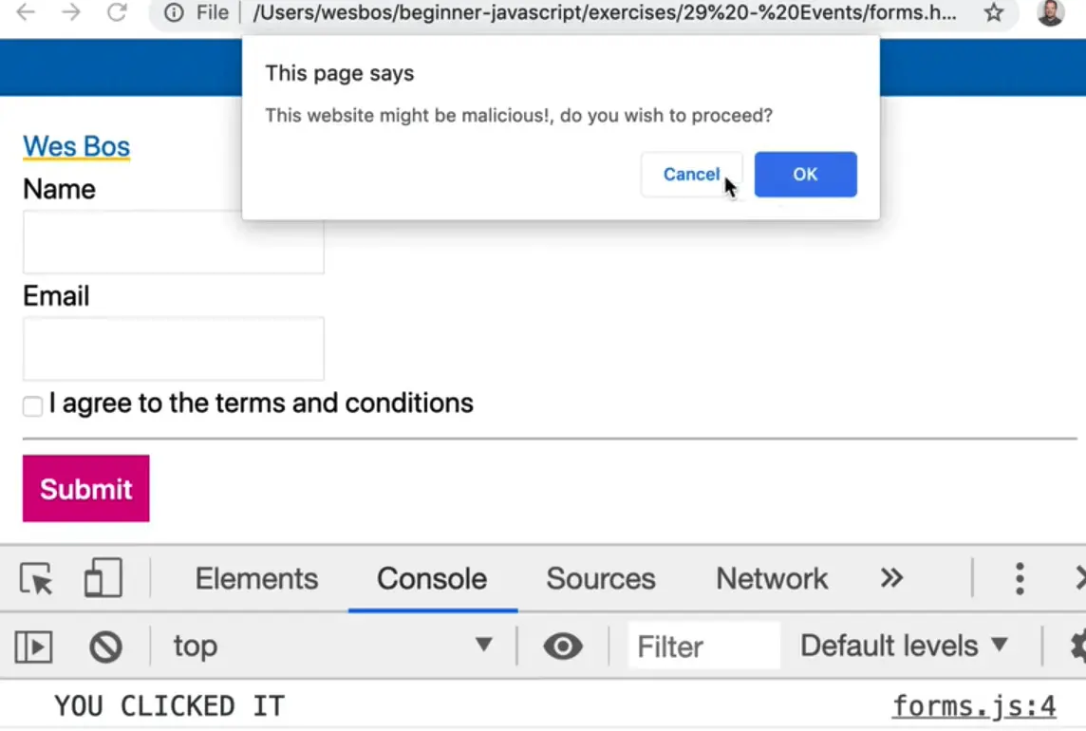Switch to the Elements tab
Image resolution: width=1086 pixels, height=731 pixels.
(256, 578)
